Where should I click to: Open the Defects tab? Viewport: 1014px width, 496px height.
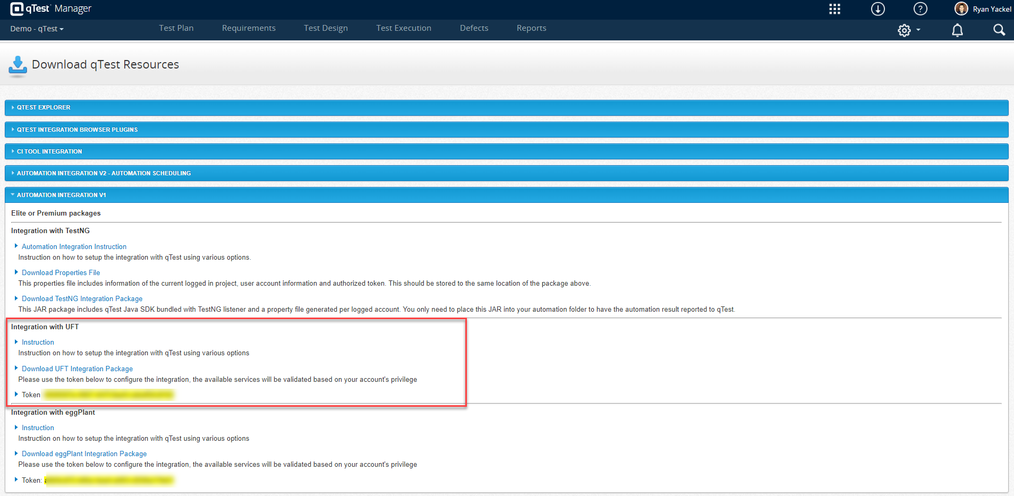point(474,28)
